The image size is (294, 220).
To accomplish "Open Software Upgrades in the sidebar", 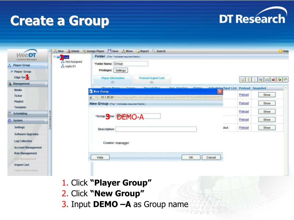I will point(26,134).
